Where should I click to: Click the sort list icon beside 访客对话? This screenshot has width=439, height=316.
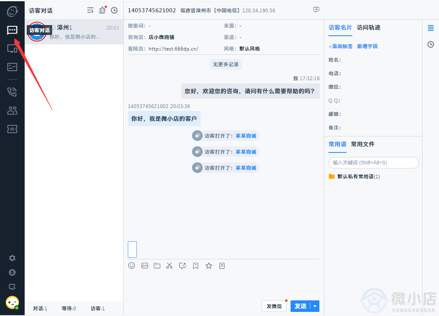tap(90, 10)
